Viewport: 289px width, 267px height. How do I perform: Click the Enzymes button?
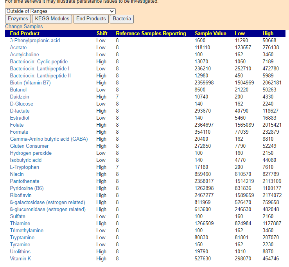click(x=18, y=19)
